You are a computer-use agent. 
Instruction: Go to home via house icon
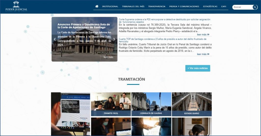coord(97,6)
